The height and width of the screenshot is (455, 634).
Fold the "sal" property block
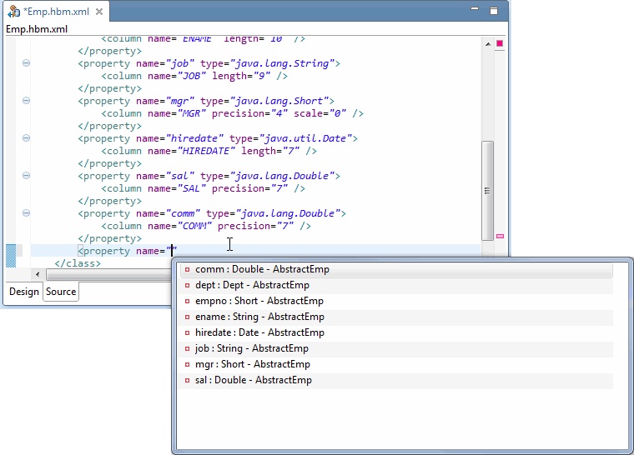pyautogui.click(x=26, y=176)
